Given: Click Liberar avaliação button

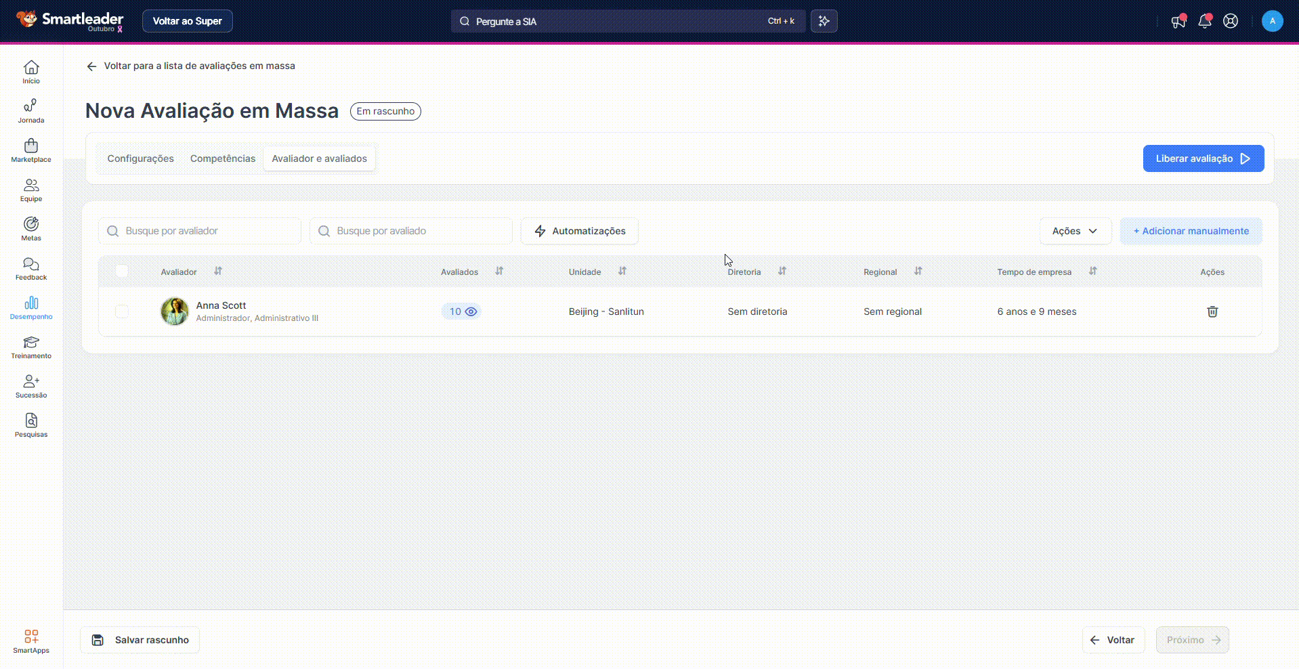Looking at the screenshot, I should tap(1203, 158).
